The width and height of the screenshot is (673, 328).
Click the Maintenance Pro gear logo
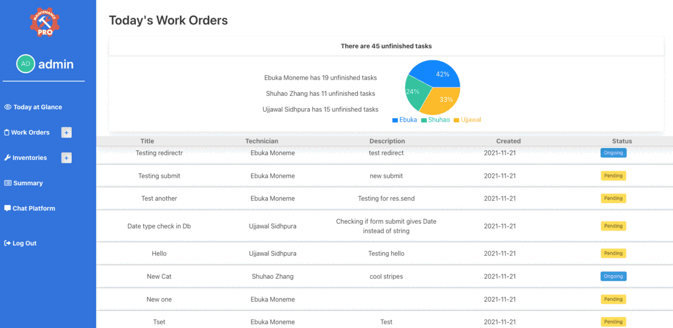[x=45, y=22]
